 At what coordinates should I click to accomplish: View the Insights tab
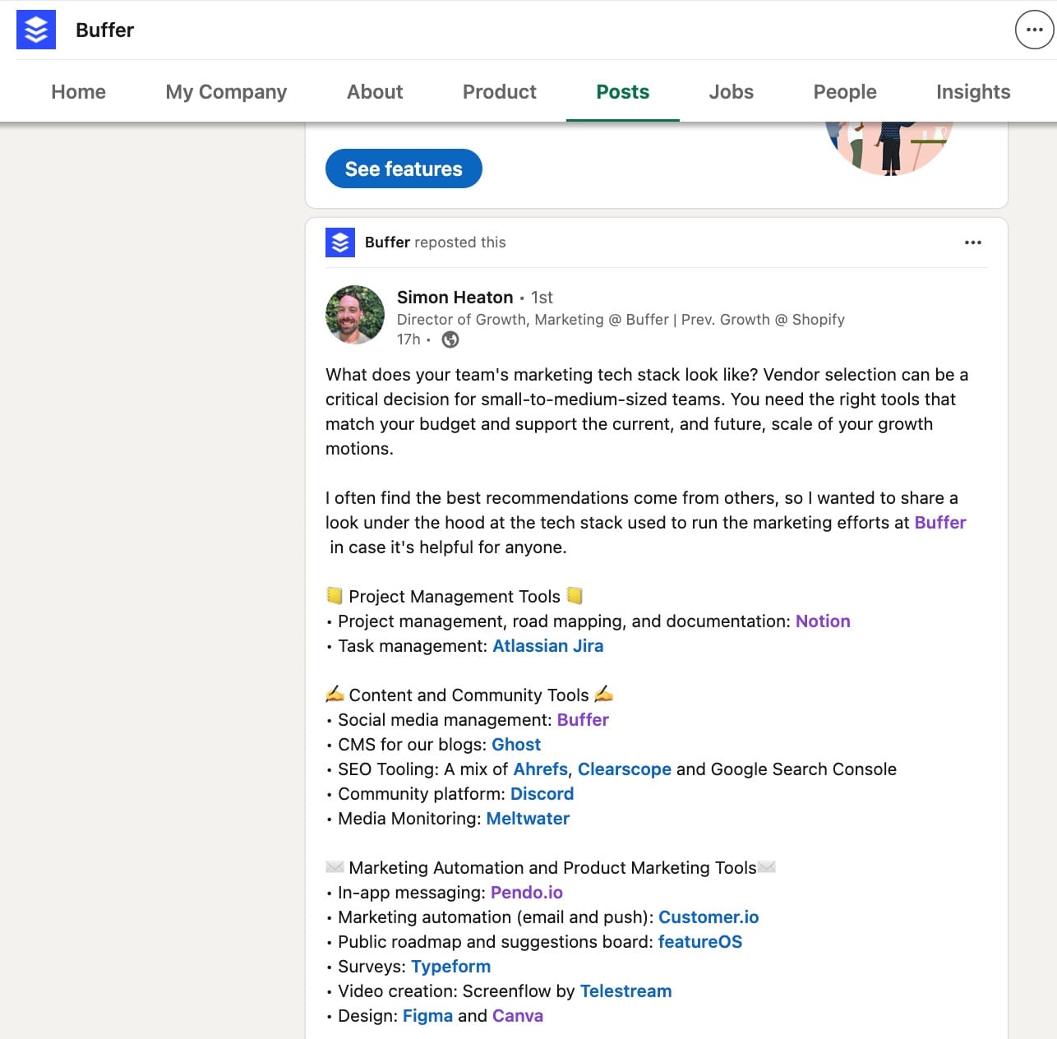(x=973, y=91)
